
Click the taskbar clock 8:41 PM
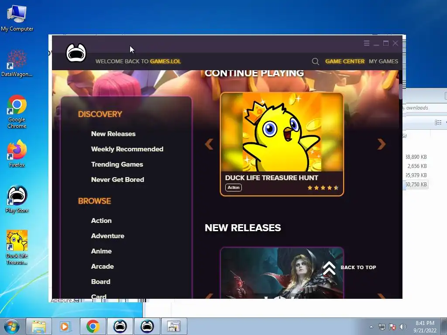425,323
